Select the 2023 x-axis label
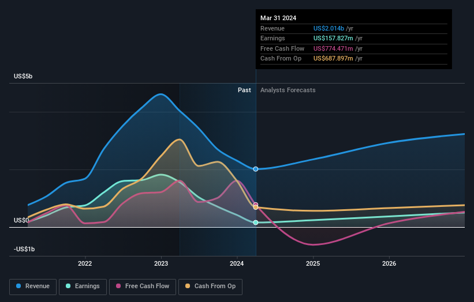Viewport: 474px width, 302px height. [x=161, y=263]
